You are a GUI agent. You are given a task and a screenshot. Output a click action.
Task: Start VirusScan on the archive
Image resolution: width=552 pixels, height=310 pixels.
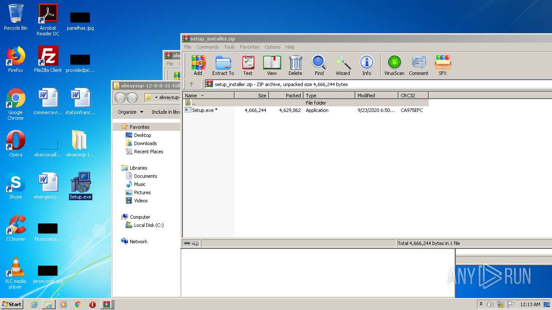coord(394,65)
